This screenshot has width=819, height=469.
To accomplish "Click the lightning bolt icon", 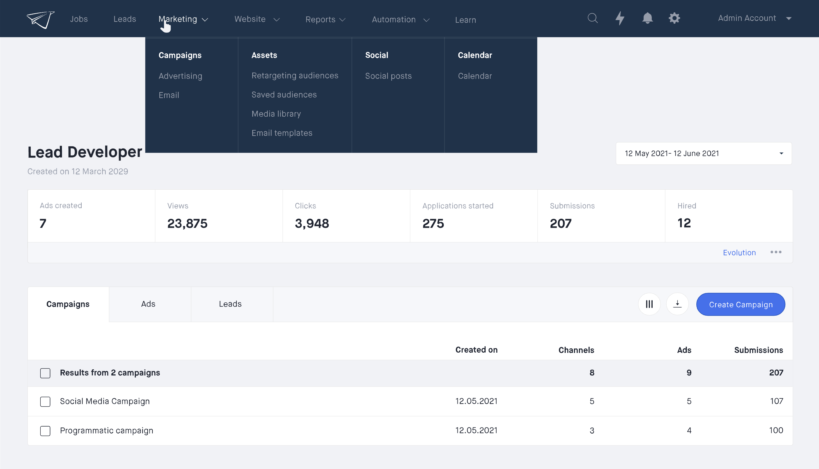I will click(x=620, y=18).
